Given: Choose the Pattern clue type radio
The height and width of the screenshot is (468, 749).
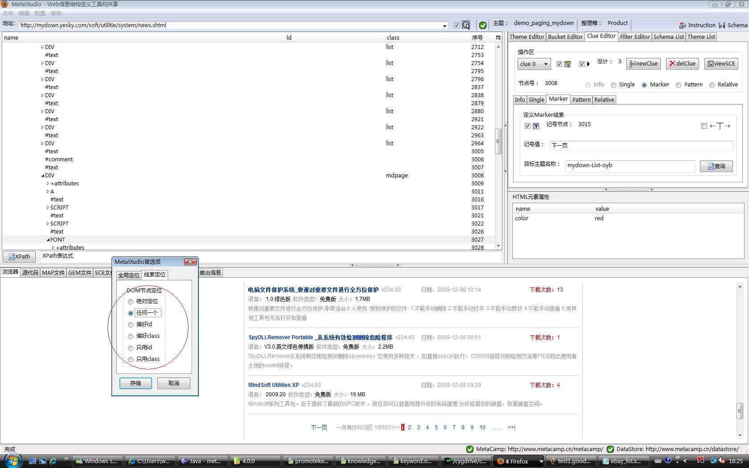Looking at the screenshot, I should pos(679,85).
